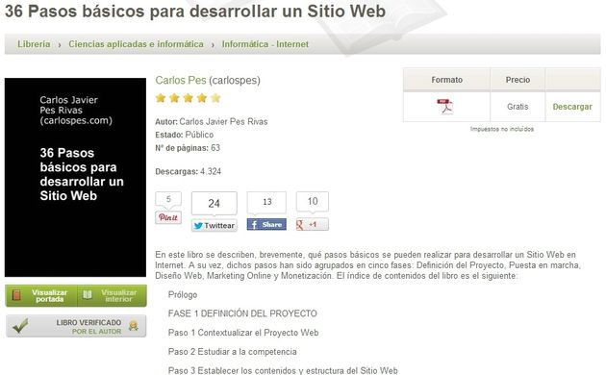
Task: Click the star rating row
Action: pos(189,98)
